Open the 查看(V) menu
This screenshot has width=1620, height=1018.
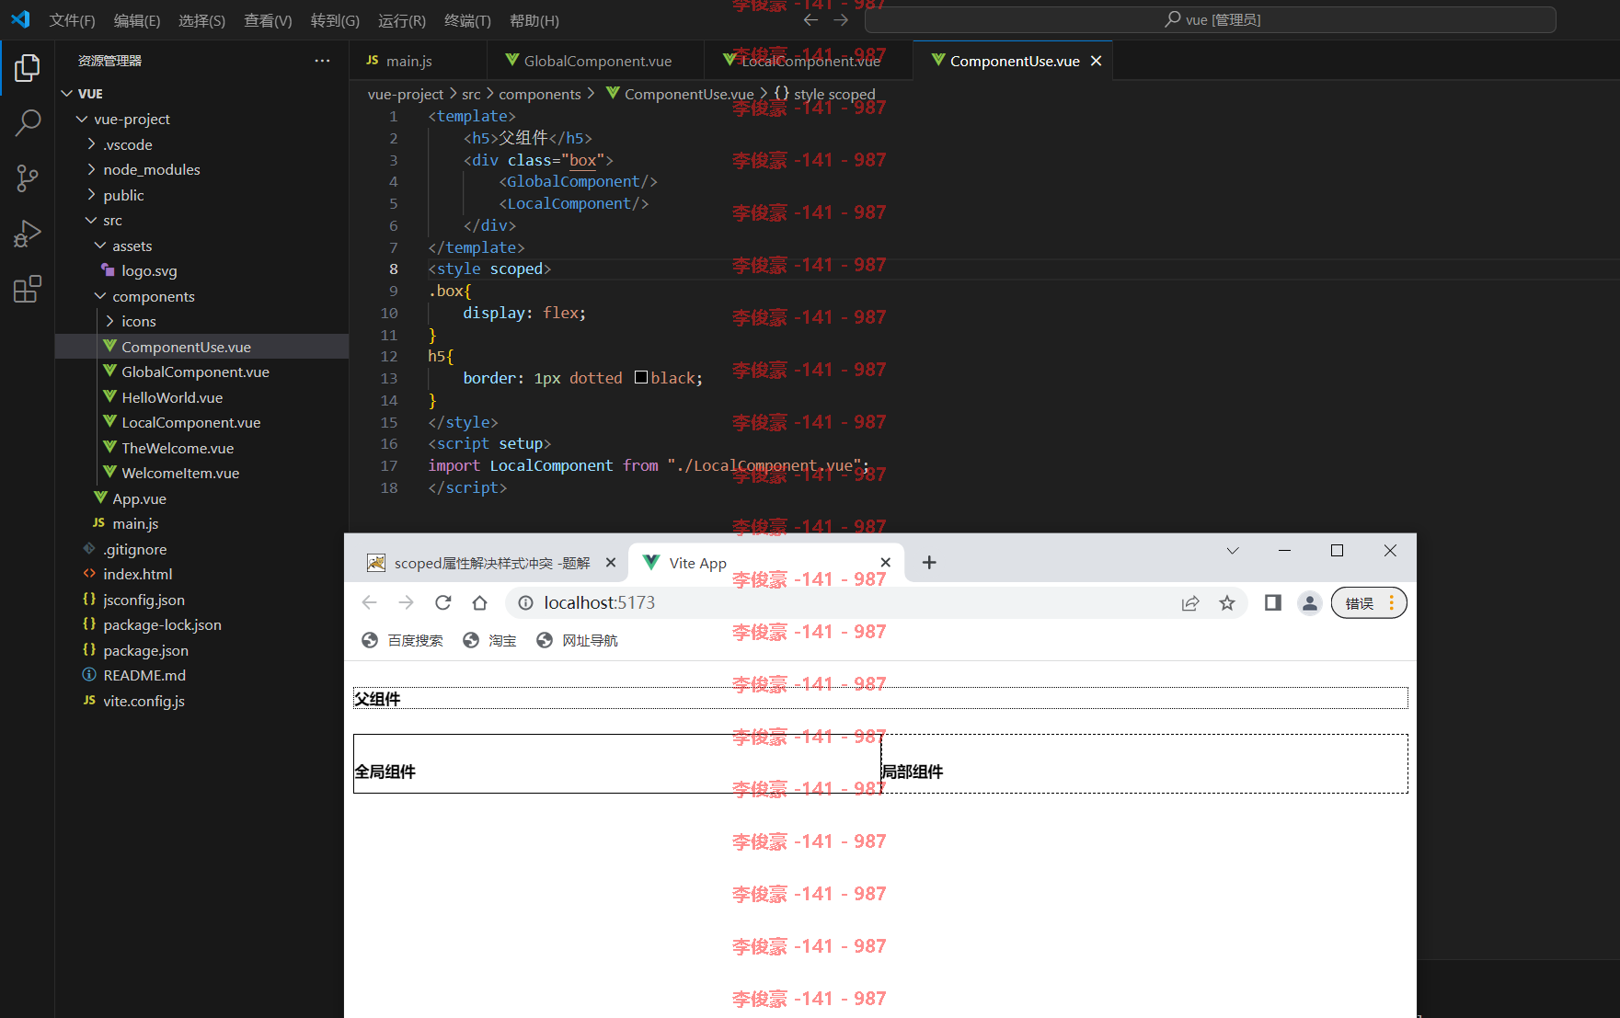point(268,20)
